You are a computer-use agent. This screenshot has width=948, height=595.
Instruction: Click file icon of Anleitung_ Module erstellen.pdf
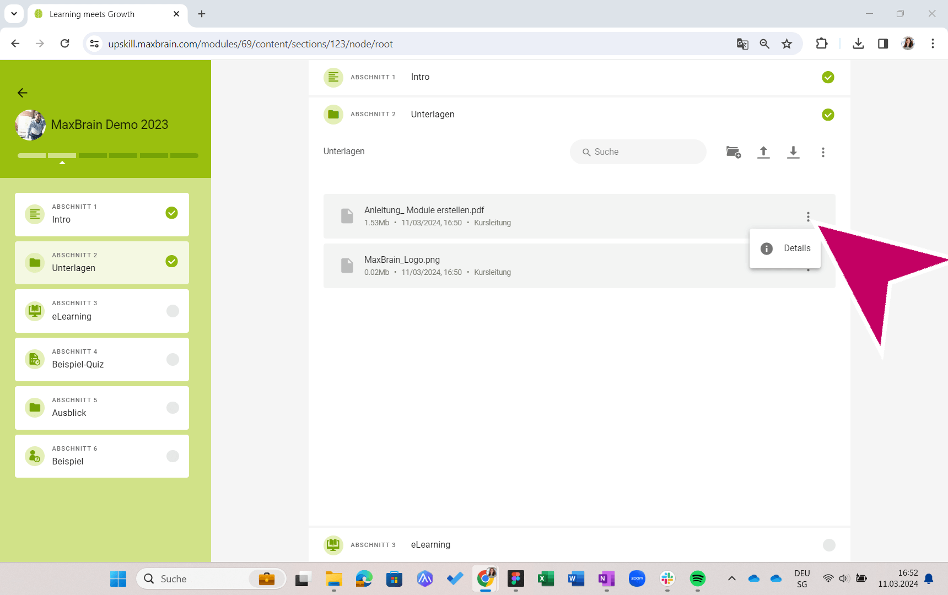pyautogui.click(x=347, y=216)
